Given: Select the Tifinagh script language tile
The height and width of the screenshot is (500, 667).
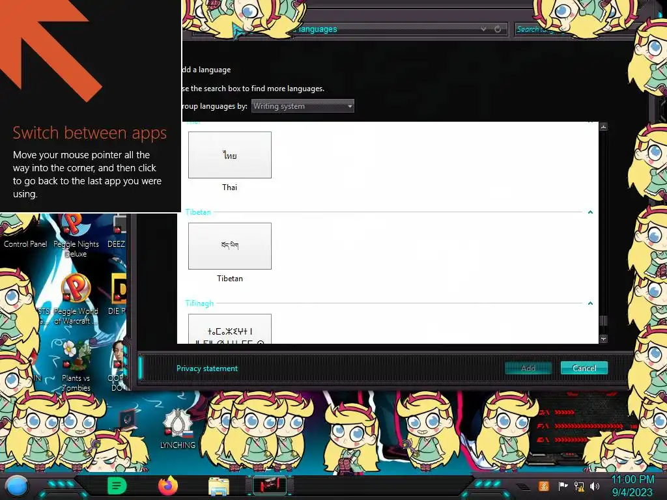Looking at the screenshot, I should coord(230,329).
